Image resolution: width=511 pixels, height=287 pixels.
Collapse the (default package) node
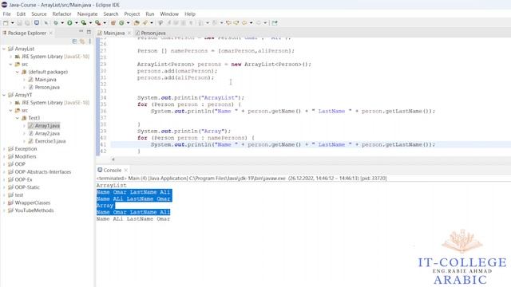pos(18,72)
